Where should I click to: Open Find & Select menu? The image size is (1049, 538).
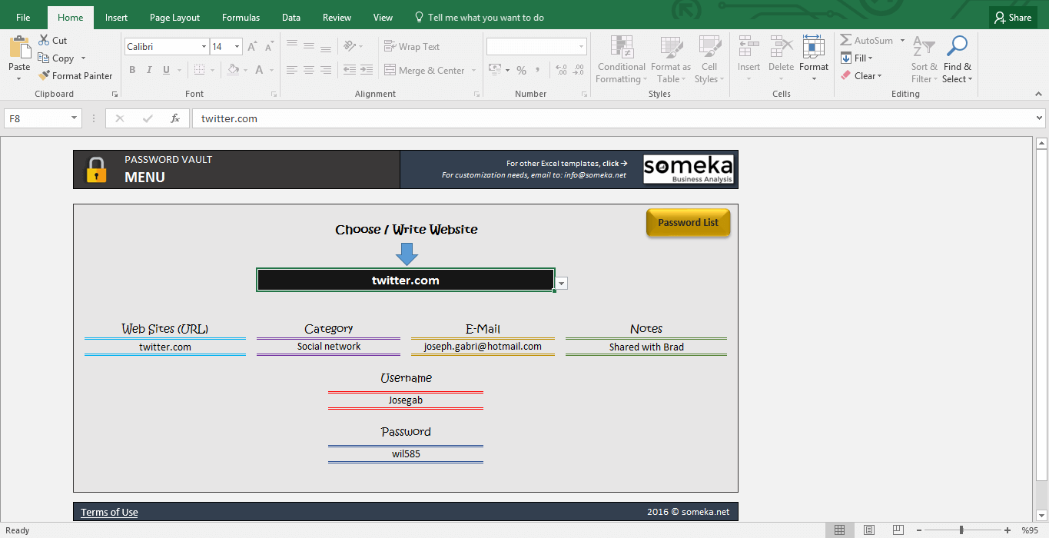pyautogui.click(x=958, y=60)
